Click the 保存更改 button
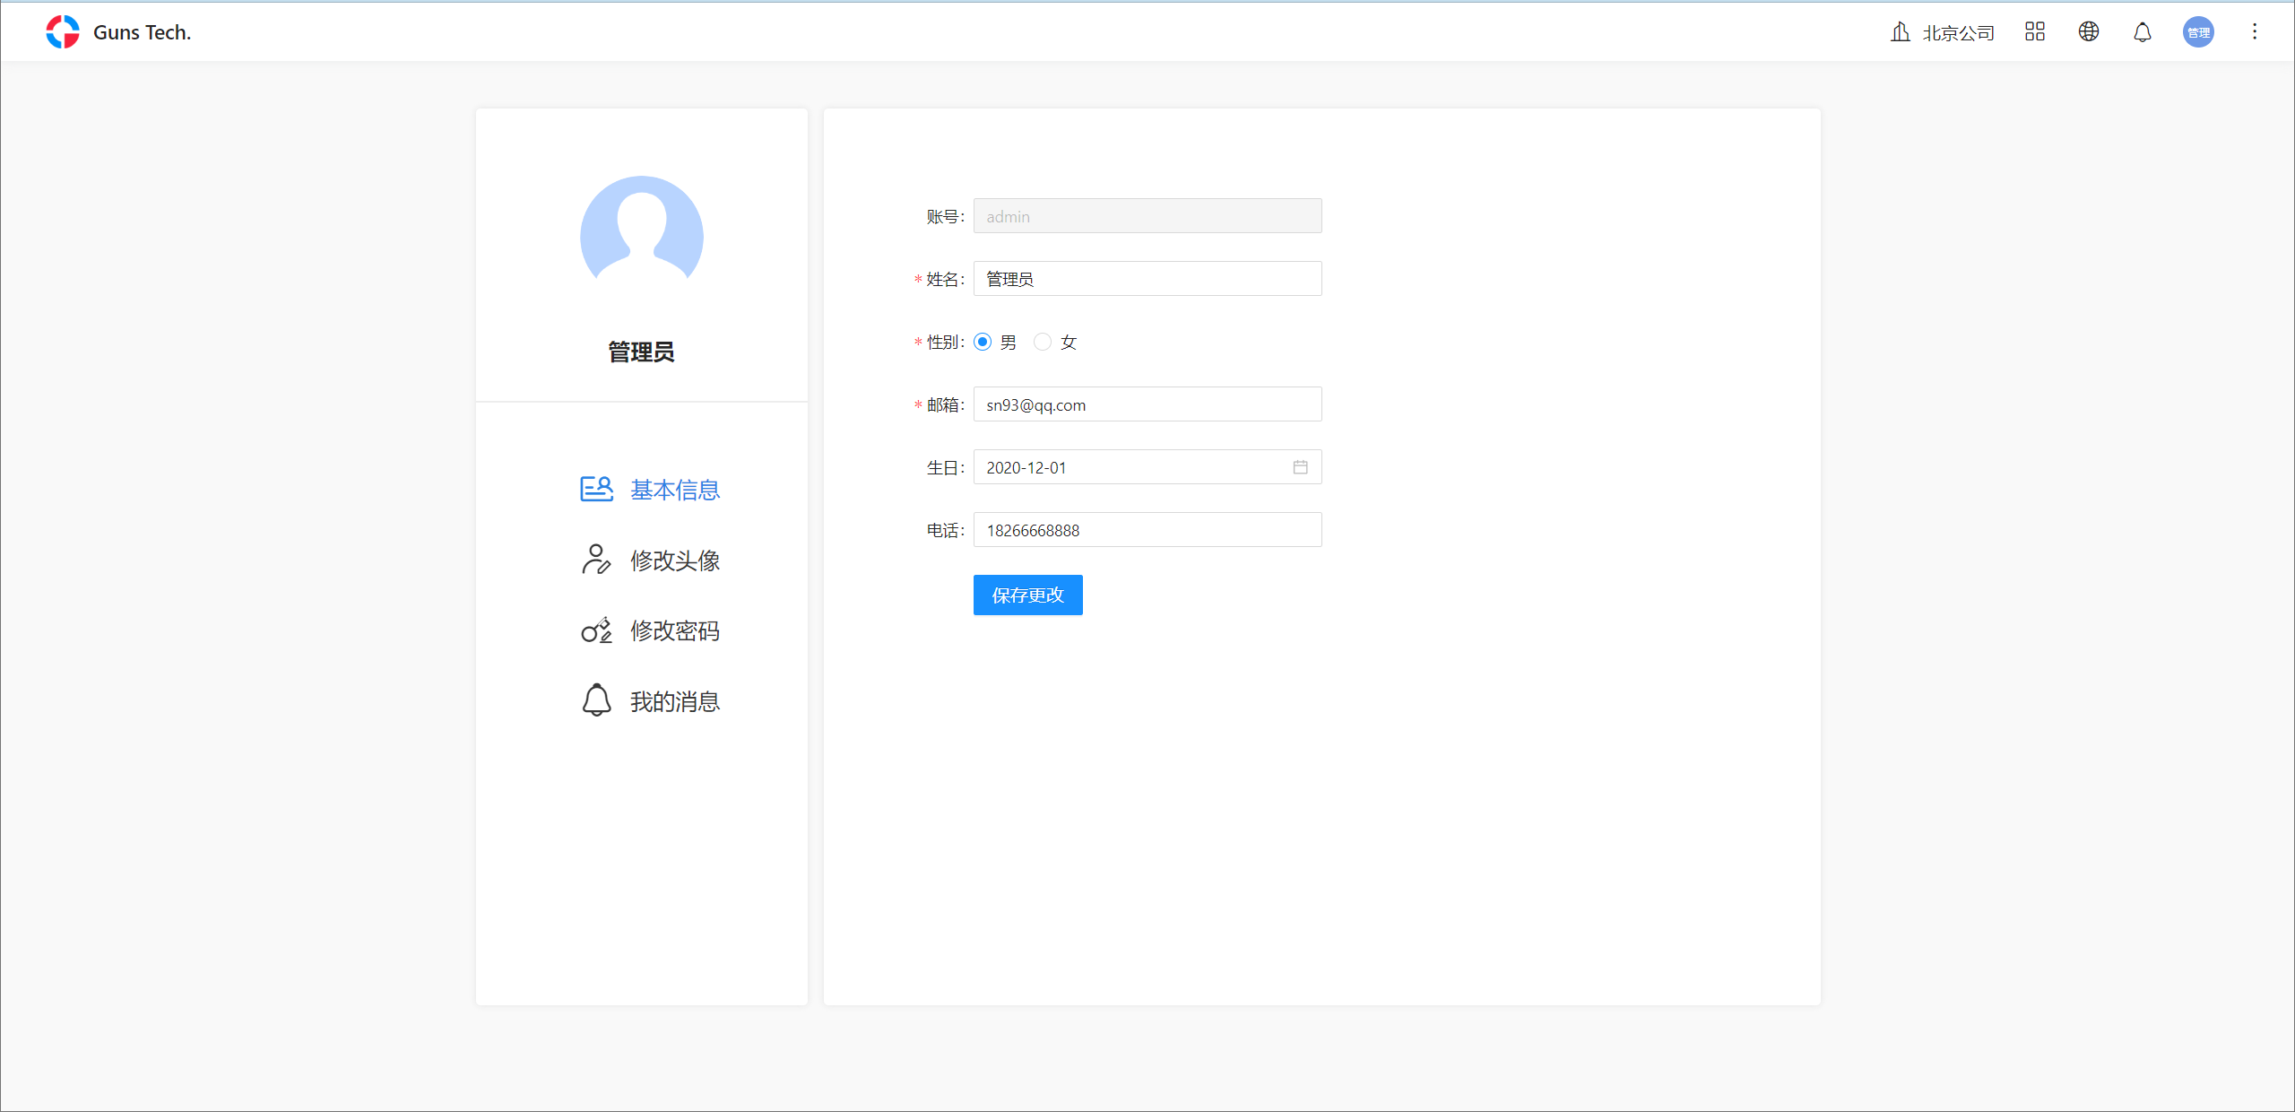 [x=1027, y=595]
